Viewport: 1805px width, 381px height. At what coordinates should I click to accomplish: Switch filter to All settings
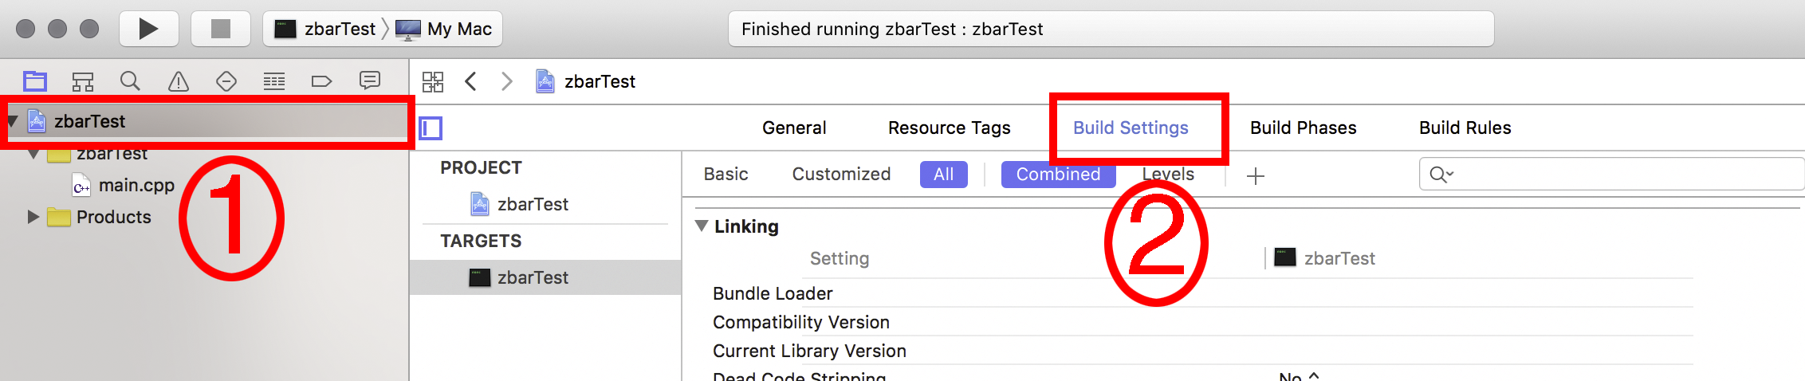[944, 174]
